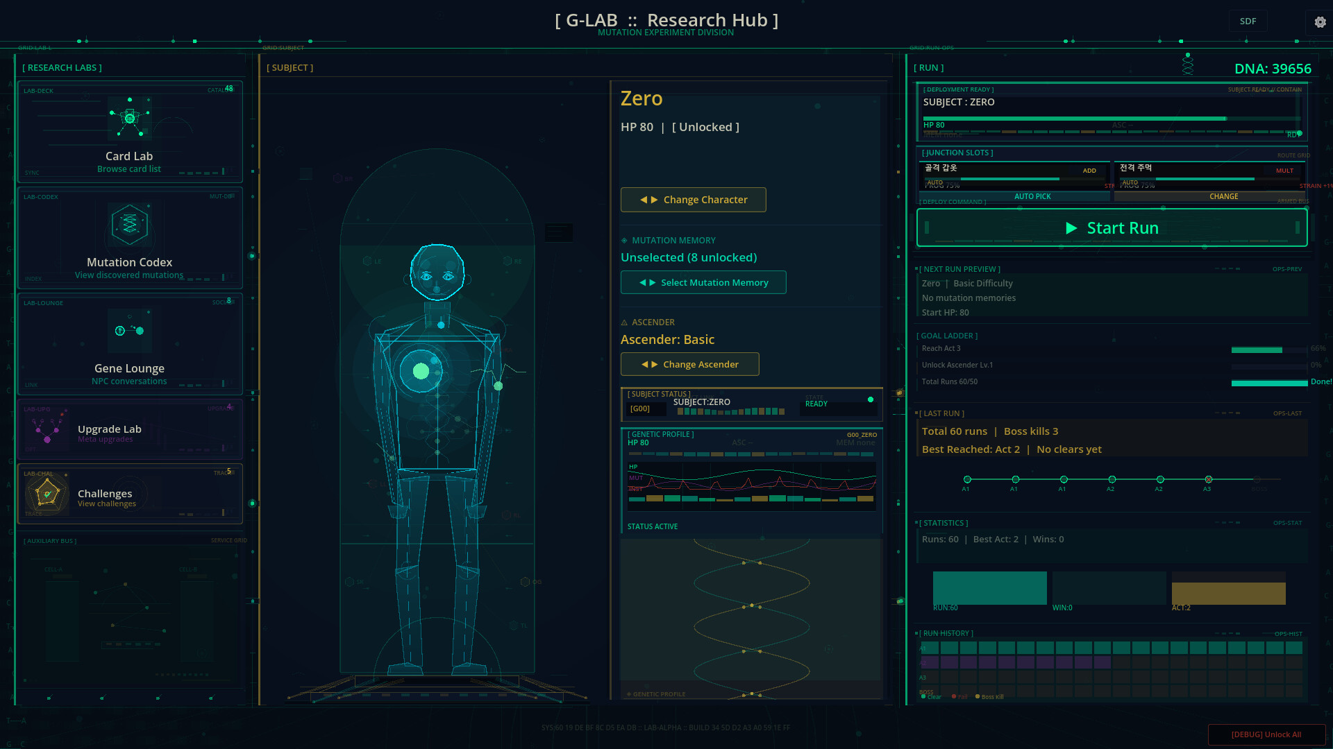Click the Gene Lounge node-link icon
This screenshot has width=1333, height=749.
pyautogui.click(x=129, y=331)
